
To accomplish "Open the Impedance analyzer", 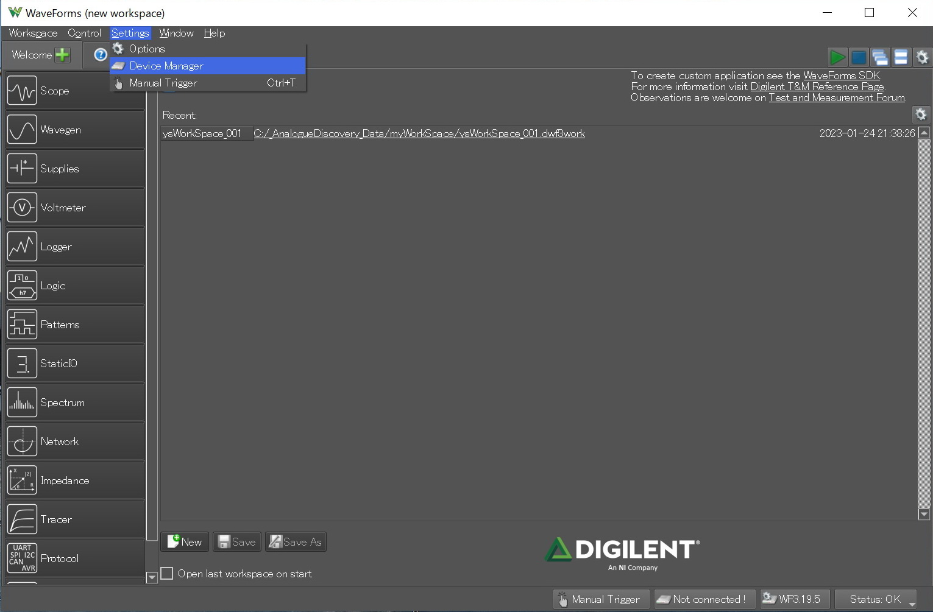I will click(74, 480).
